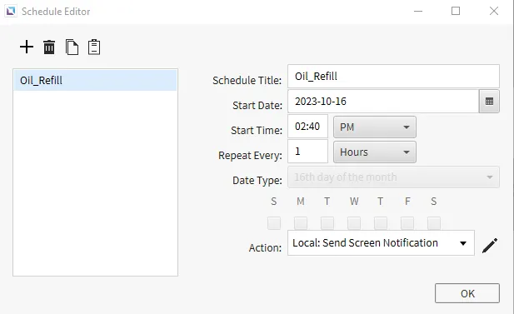The height and width of the screenshot is (314, 514).
Task: Expand the Action dropdown list
Action: (x=381, y=243)
